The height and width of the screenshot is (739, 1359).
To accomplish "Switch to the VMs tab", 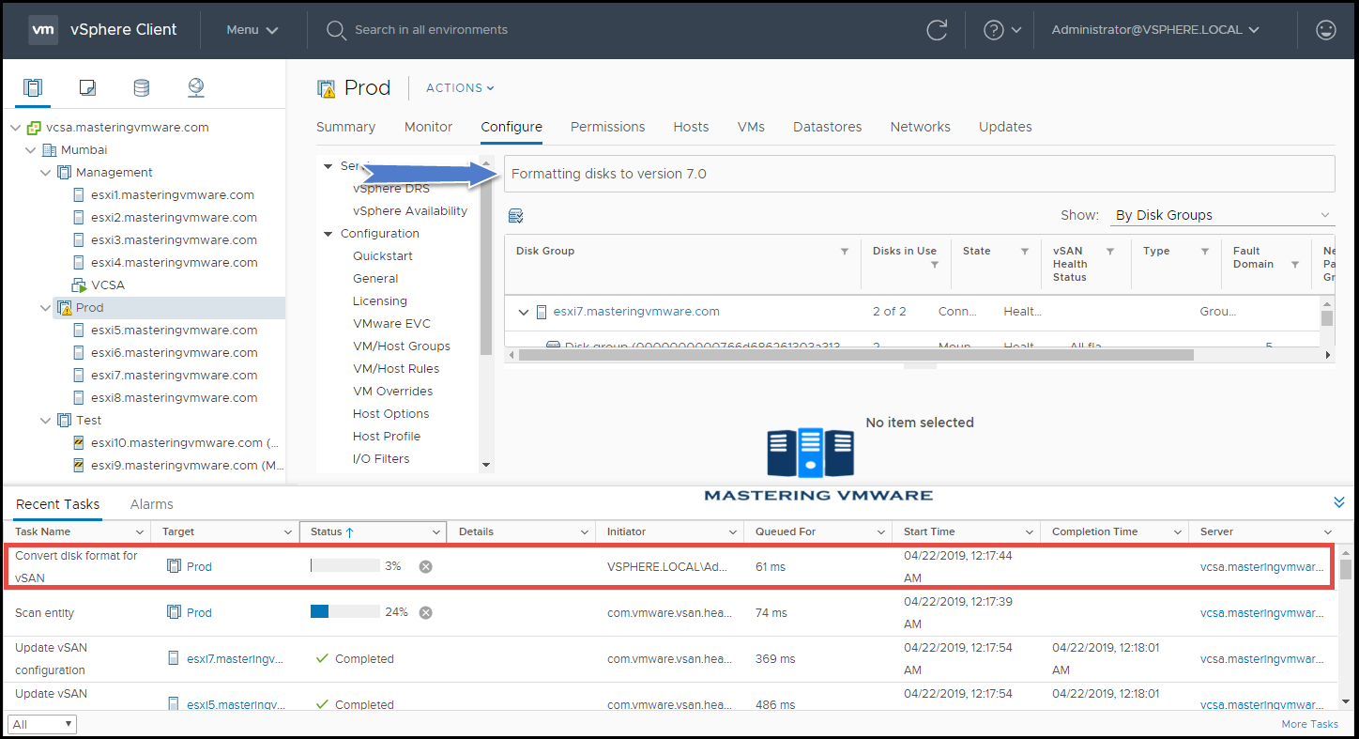I will [751, 127].
